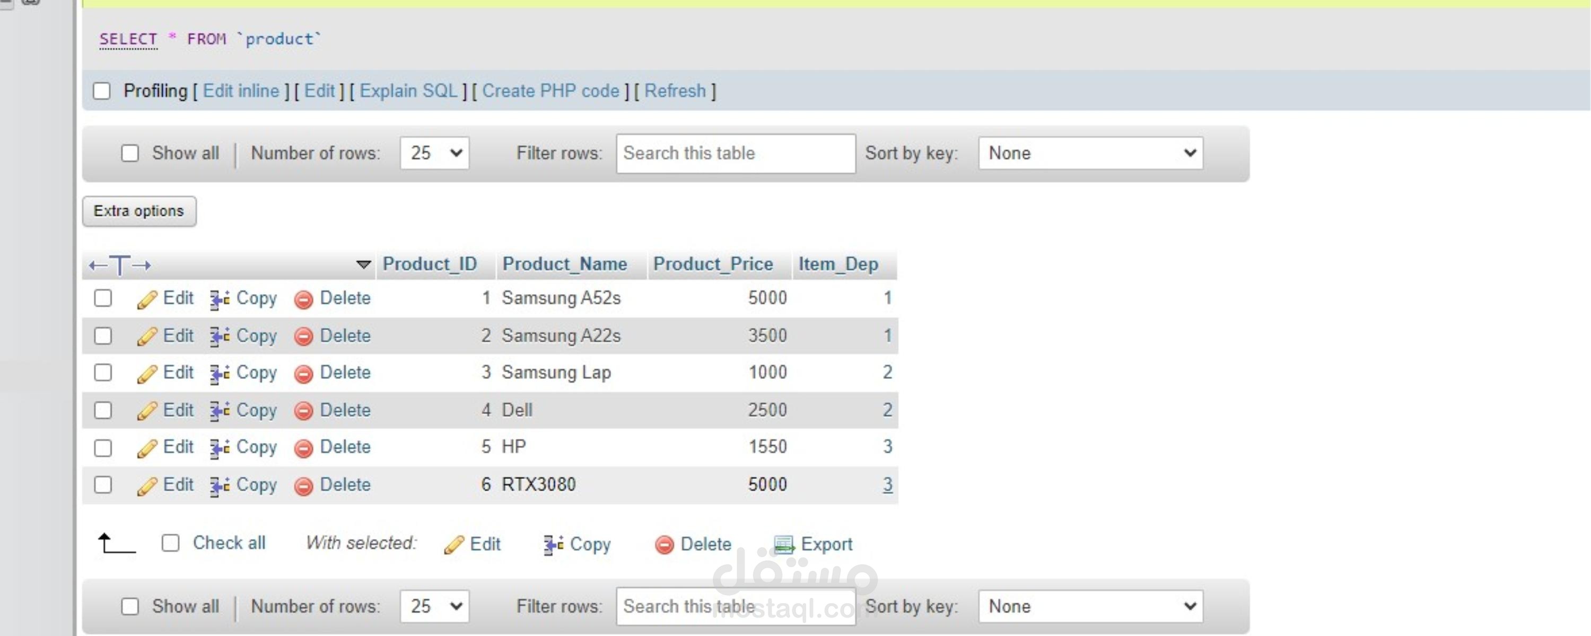This screenshot has width=1591, height=636.
Task: Select checkbox for Samsung A52s row
Action: 103,298
